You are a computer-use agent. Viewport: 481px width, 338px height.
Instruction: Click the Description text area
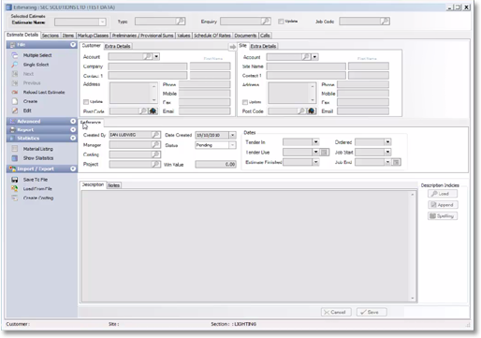246,246
